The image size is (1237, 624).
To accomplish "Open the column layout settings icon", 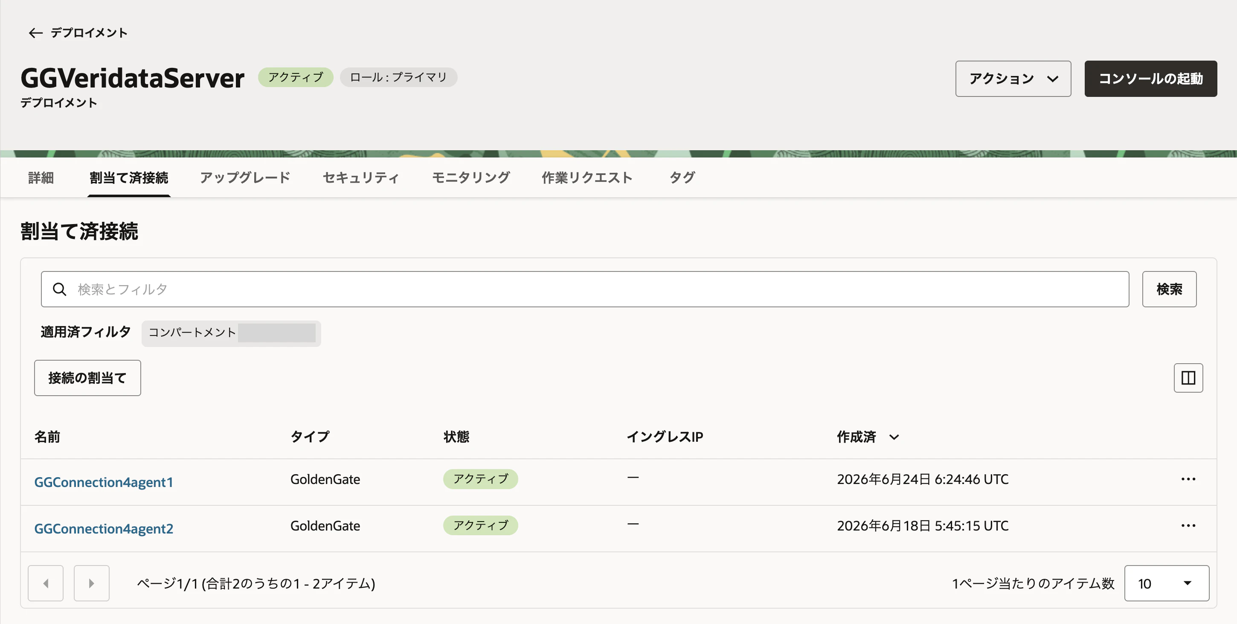I will point(1188,378).
